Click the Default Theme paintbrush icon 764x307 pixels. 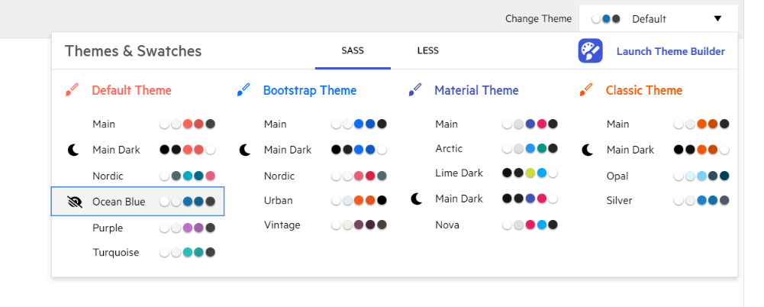tap(72, 90)
